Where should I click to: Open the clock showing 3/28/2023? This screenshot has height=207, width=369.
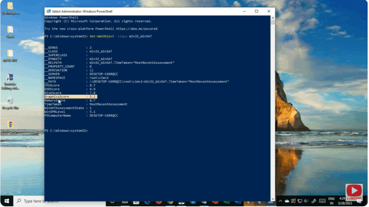pyautogui.click(x=345, y=201)
